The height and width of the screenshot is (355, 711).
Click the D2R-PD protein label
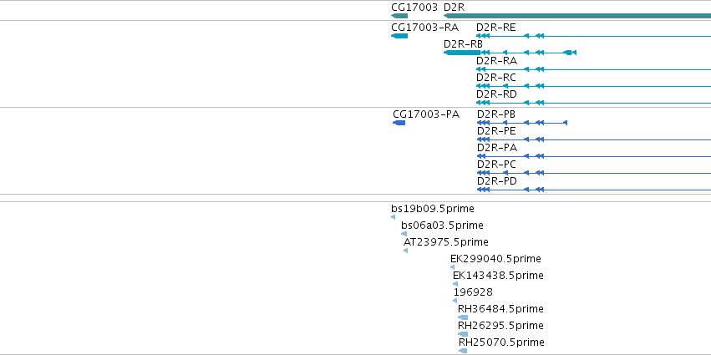pyautogui.click(x=497, y=181)
